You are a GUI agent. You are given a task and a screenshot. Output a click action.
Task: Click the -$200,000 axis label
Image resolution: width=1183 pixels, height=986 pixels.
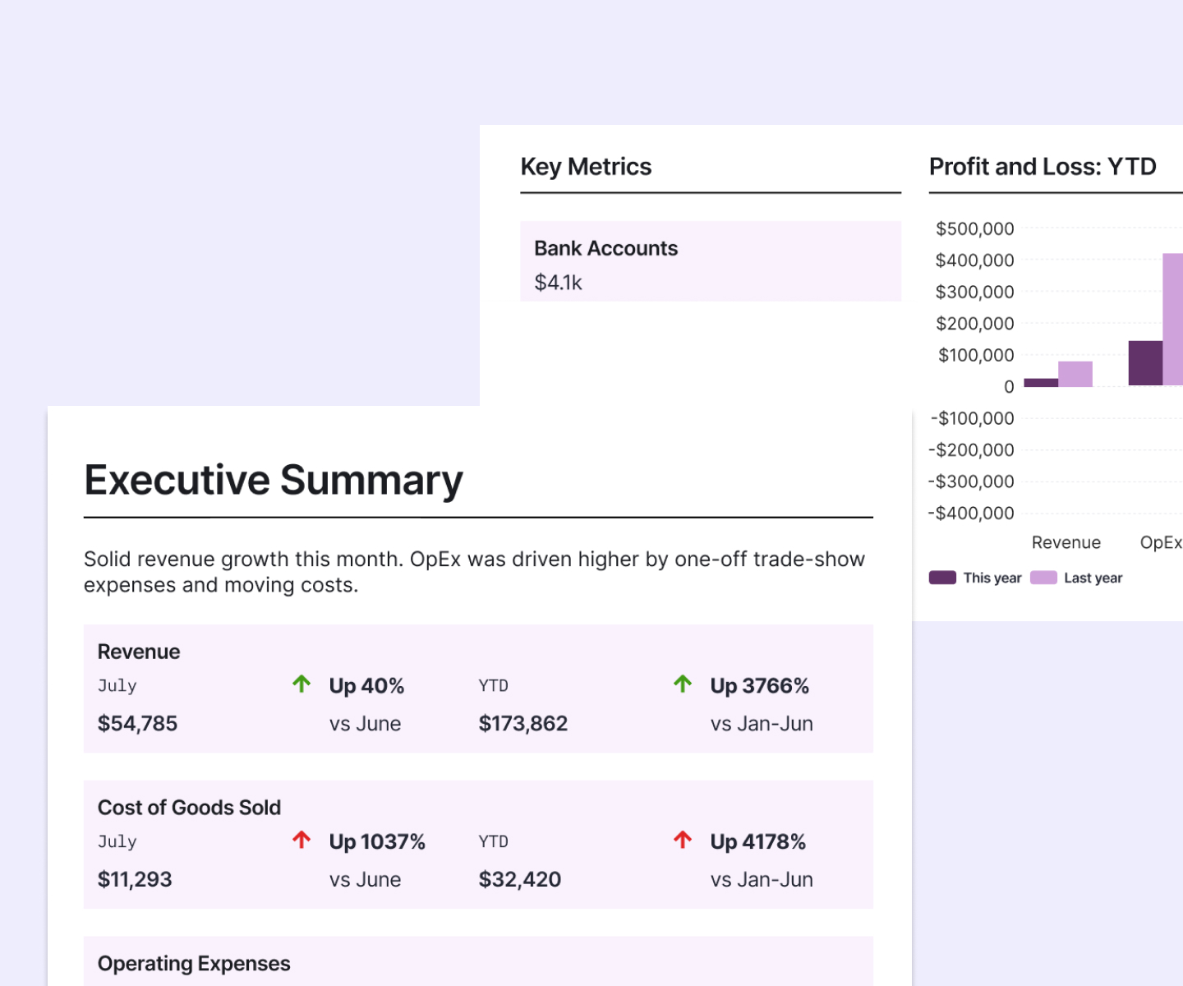[972, 450]
